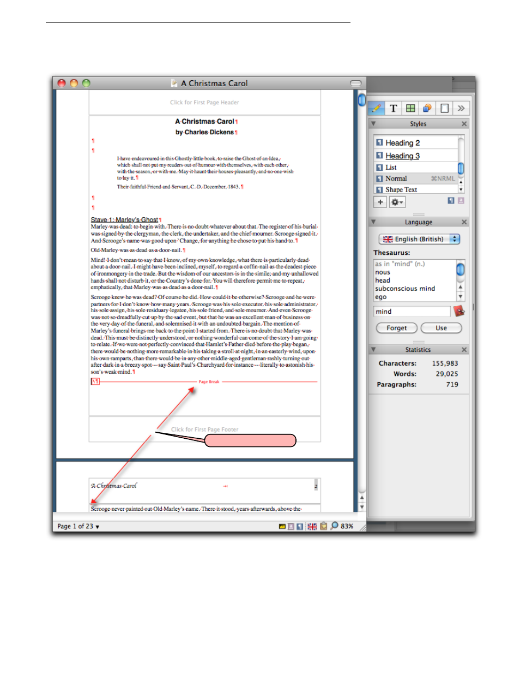Image resolution: width=520 pixels, height=674 pixels.
Task: Close the Styles panel
Action: tap(464, 124)
